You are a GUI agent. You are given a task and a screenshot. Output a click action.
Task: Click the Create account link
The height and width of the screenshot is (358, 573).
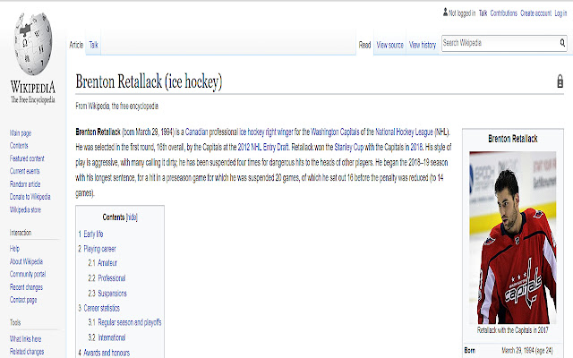(535, 13)
